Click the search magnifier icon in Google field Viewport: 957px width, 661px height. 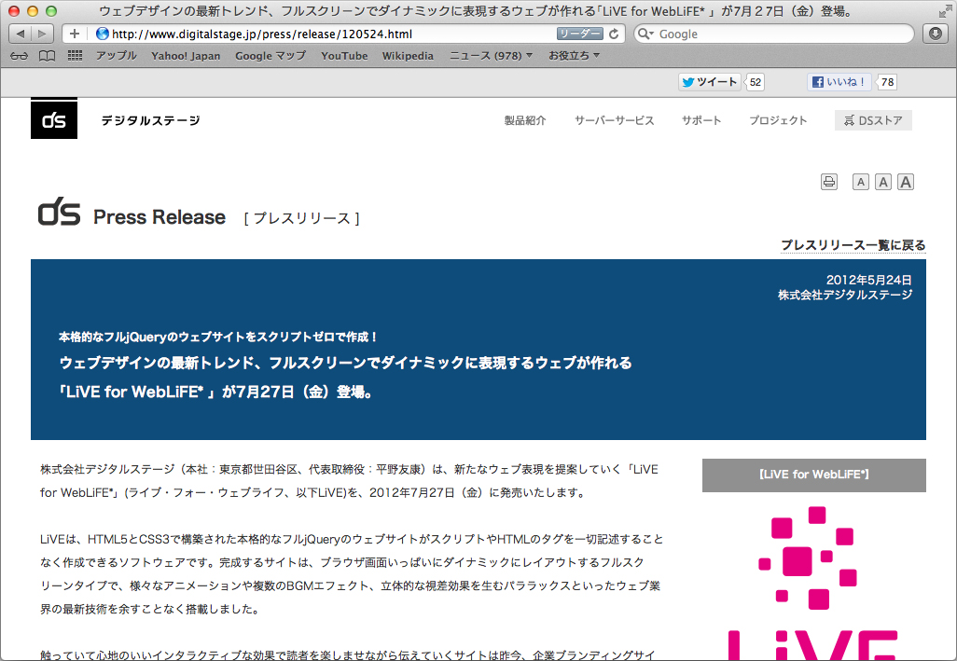click(645, 34)
